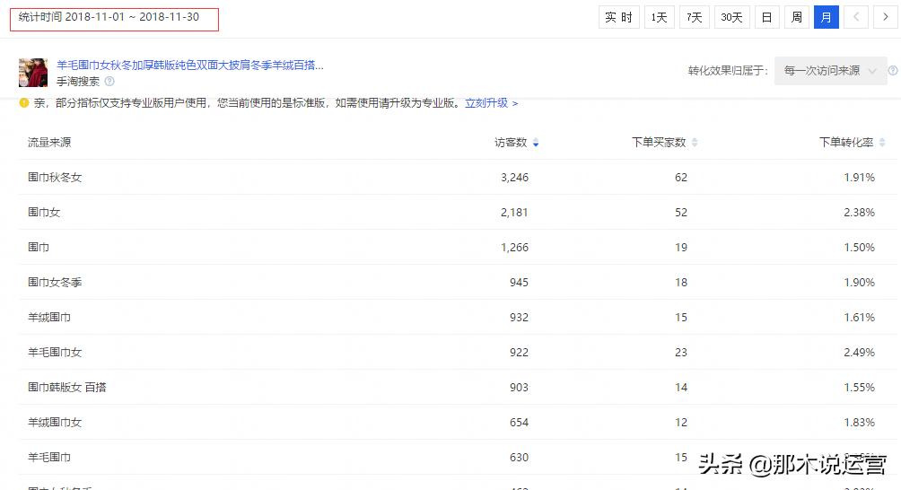Sort by 下单买家数 column arrows
The image size is (901, 490).
pyautogui.click(x=694, y=143)
